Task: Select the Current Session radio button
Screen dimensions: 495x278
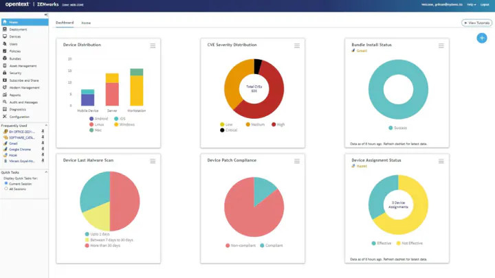Action: pyautogui.click(x=6, y=183)
